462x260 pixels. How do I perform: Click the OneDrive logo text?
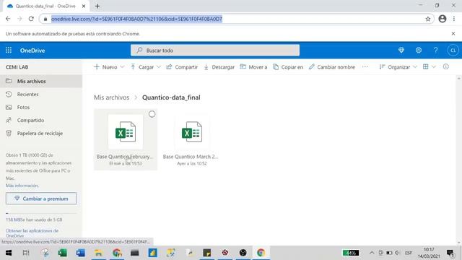click(x=32, y=51)
